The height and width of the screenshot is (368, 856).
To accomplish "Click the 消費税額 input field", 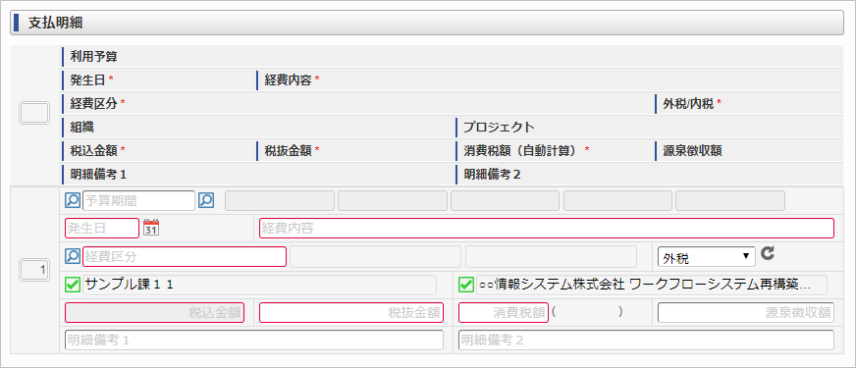I will [x=504, y=313].
